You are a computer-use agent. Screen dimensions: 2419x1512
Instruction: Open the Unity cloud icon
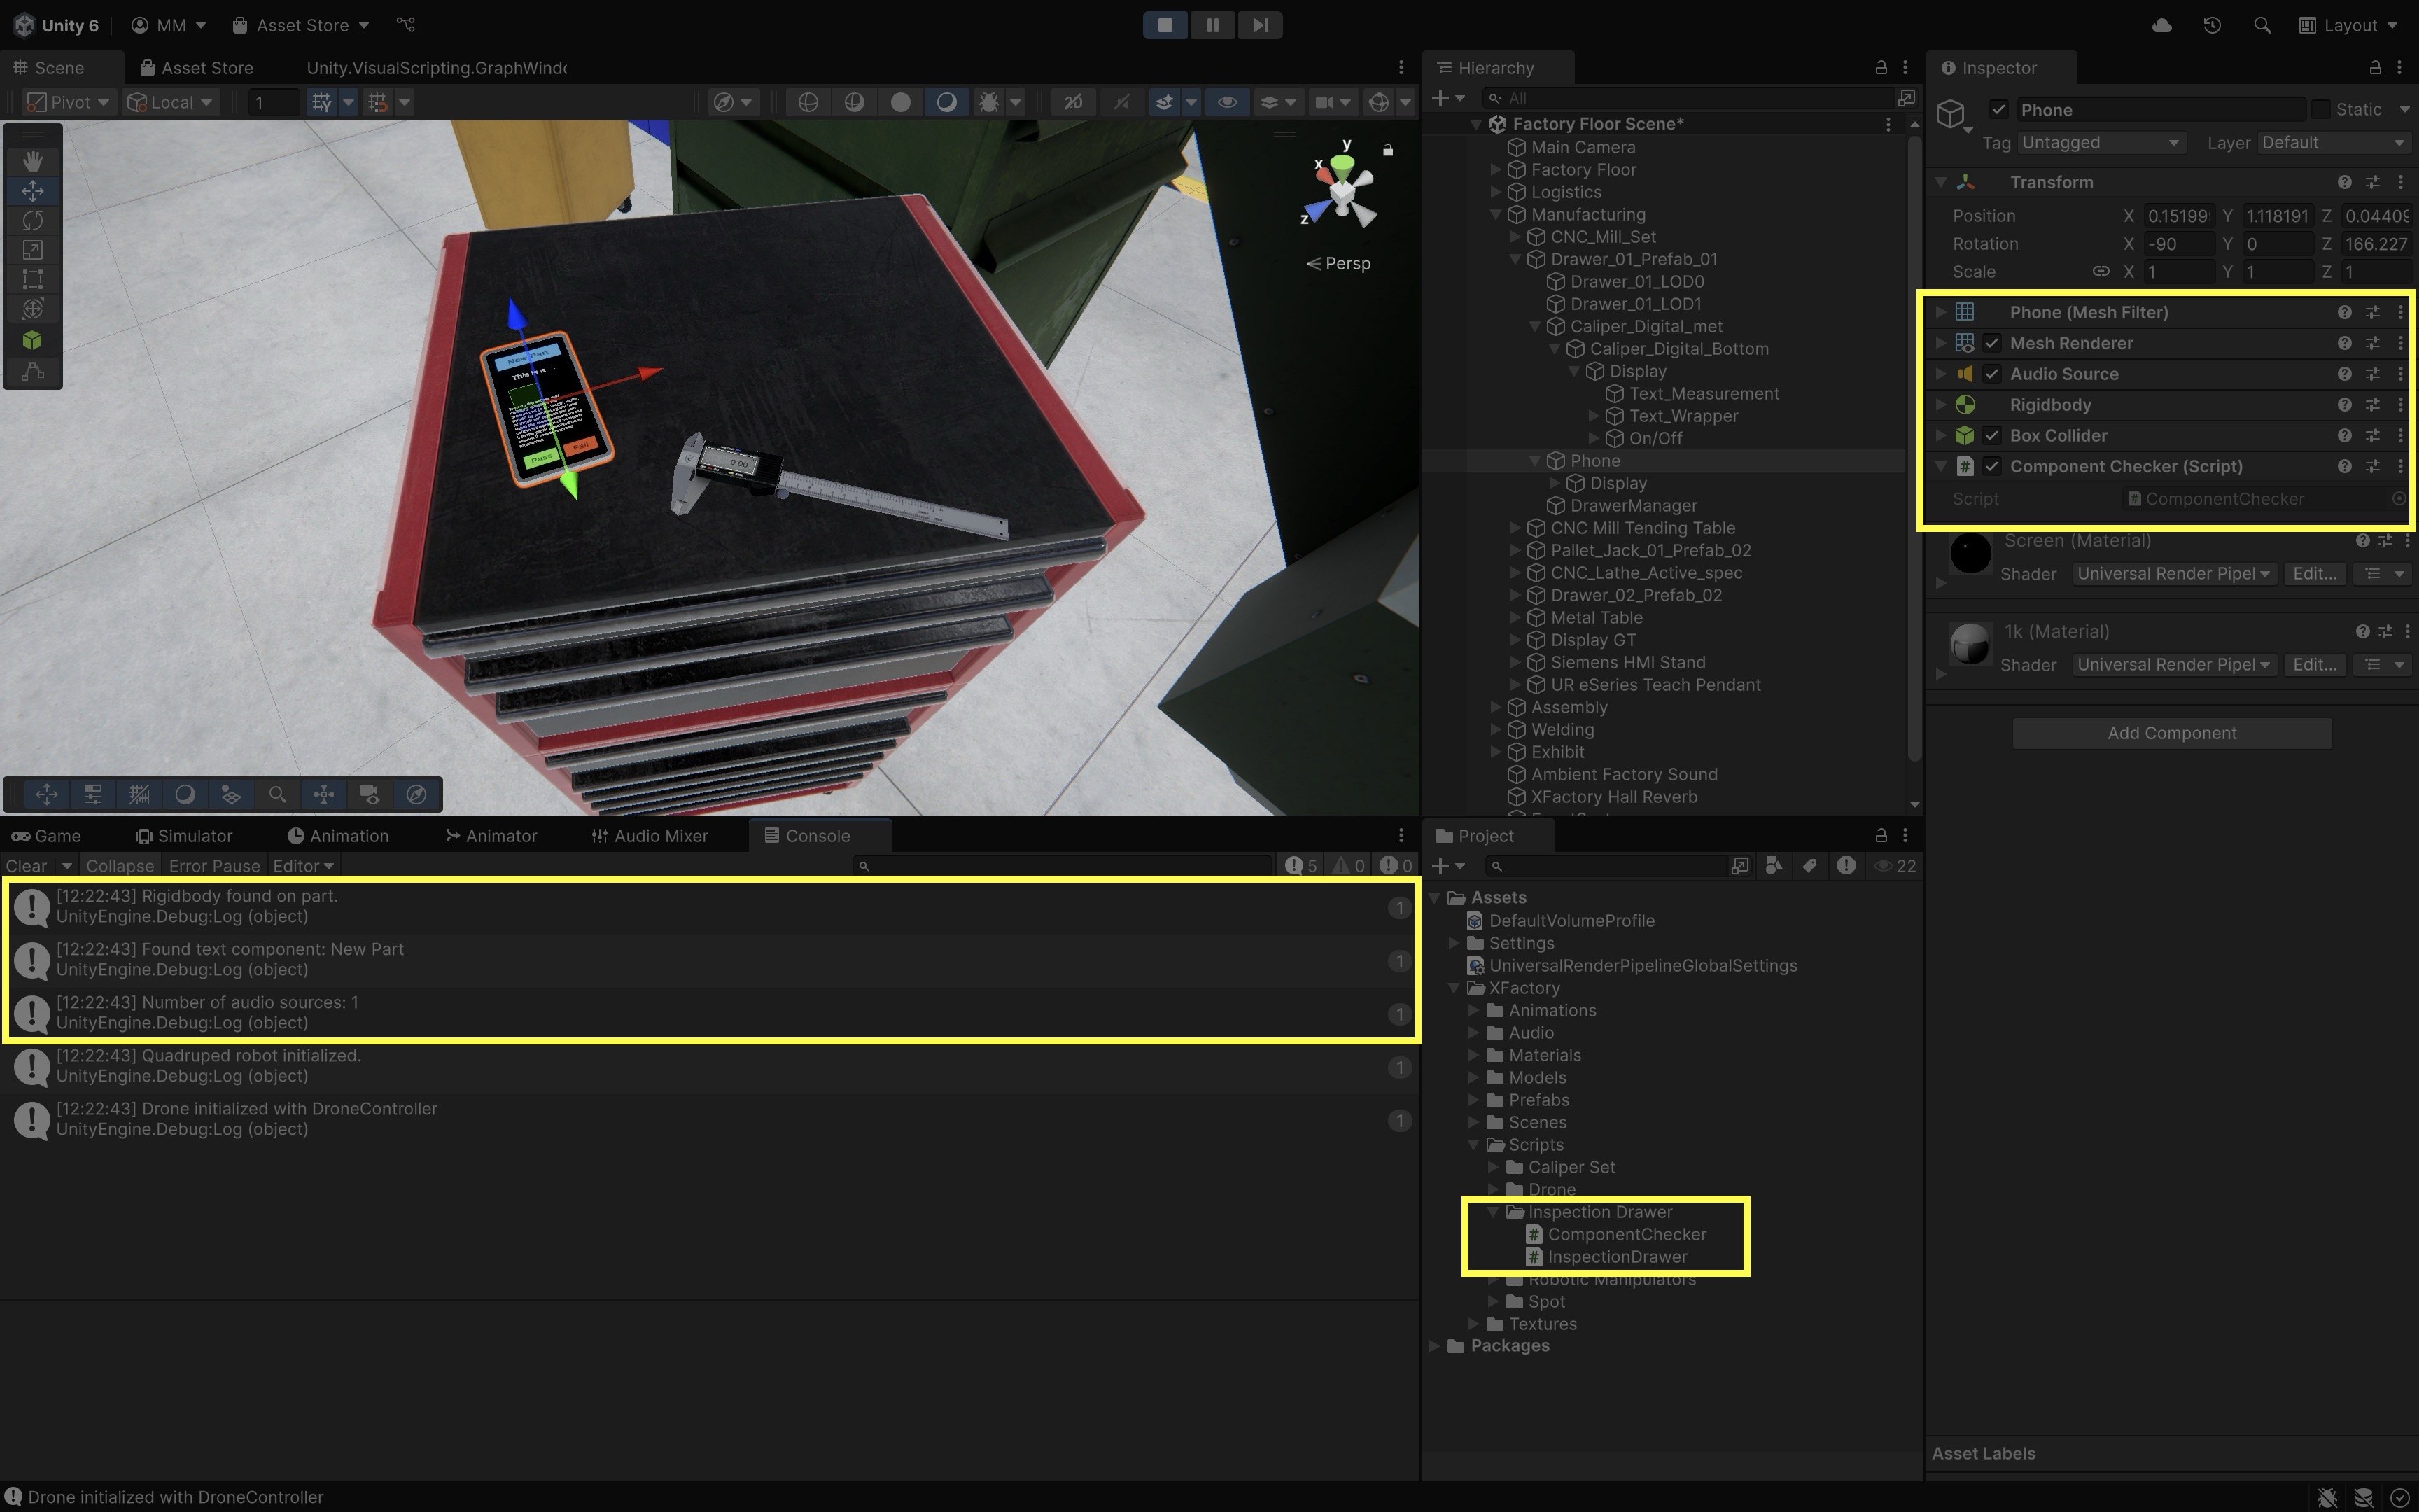[x=2161, y=25]
